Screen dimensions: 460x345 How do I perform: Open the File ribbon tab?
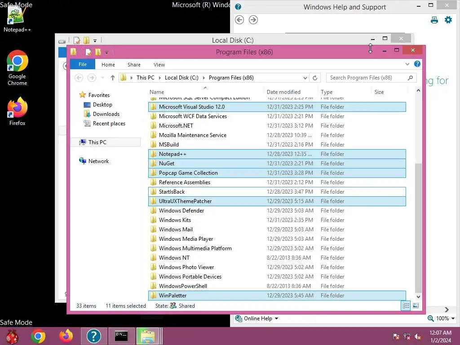click(x=83, y=64)
